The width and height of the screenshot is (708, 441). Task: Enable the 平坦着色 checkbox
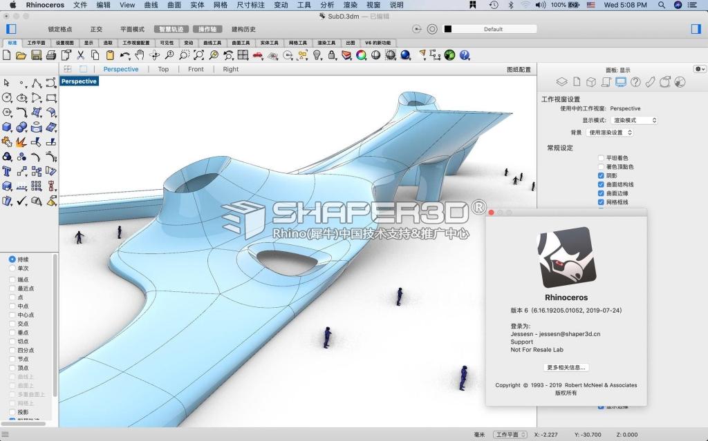[601, 158]
